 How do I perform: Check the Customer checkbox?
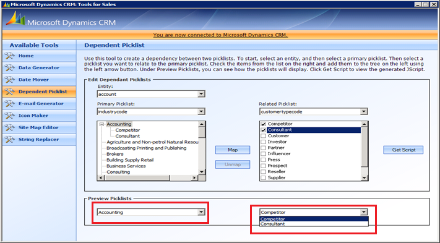point(263,136)
